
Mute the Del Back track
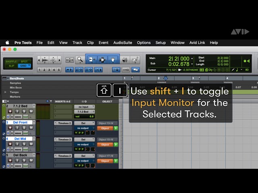tap(31, 160)
